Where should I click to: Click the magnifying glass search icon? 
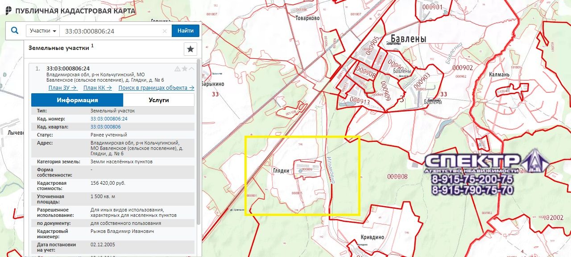click(15, 31)
